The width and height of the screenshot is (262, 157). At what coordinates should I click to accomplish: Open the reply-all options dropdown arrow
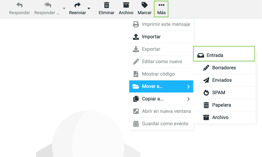(64, 8)
